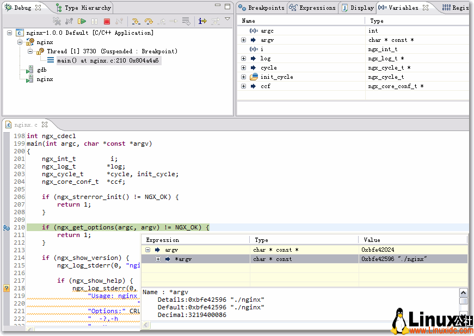Click the warning marker at line 218
The width and height of the screenshot is (474, 336).
tap(7, 288)
